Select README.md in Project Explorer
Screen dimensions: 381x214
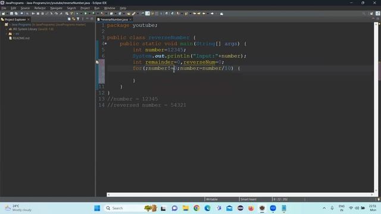pos(21,38)
